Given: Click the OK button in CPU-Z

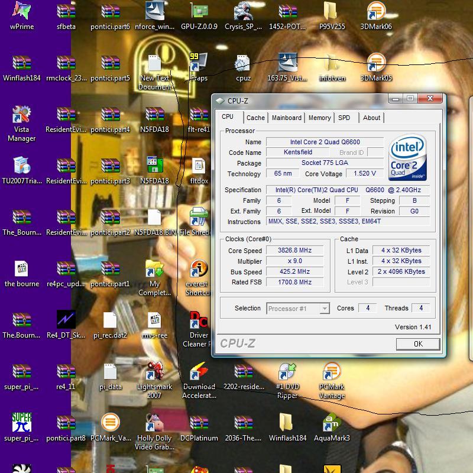Looking at the screenshot, I should pyautogui.click(x=418, y=344).
